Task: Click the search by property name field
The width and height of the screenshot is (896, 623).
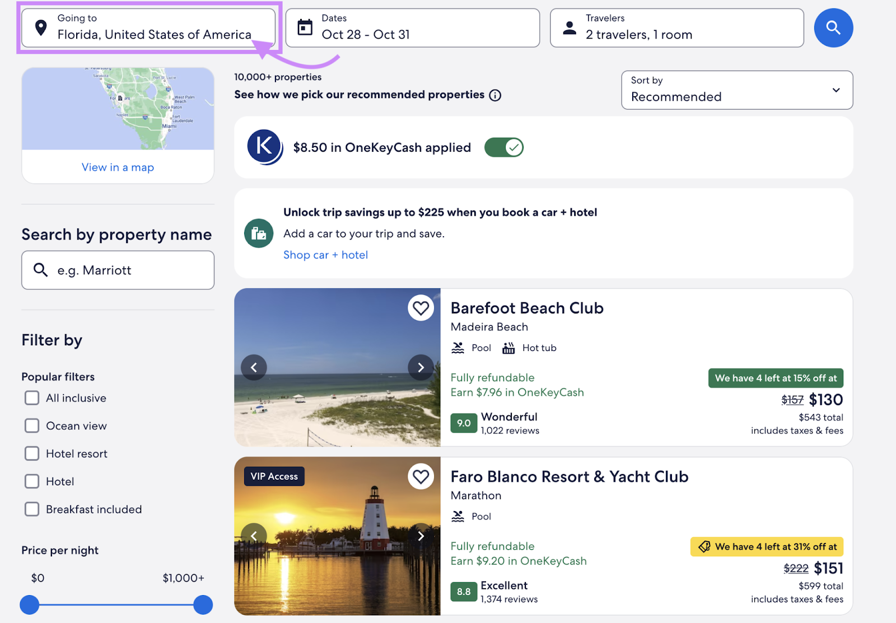Action: pos(118,270)
